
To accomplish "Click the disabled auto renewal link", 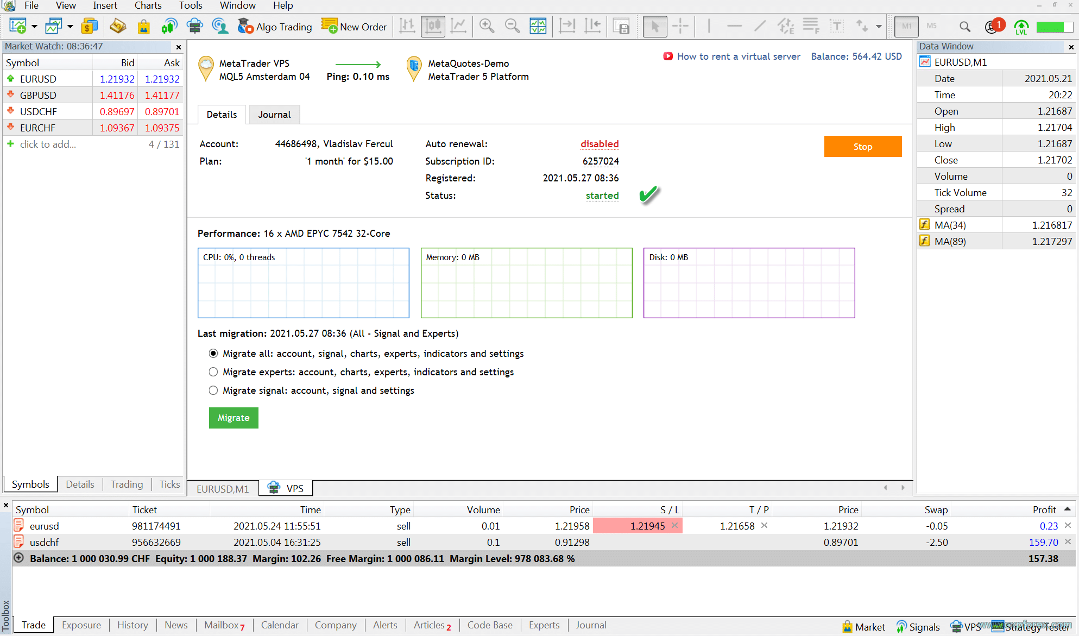I will click(600, 144).
